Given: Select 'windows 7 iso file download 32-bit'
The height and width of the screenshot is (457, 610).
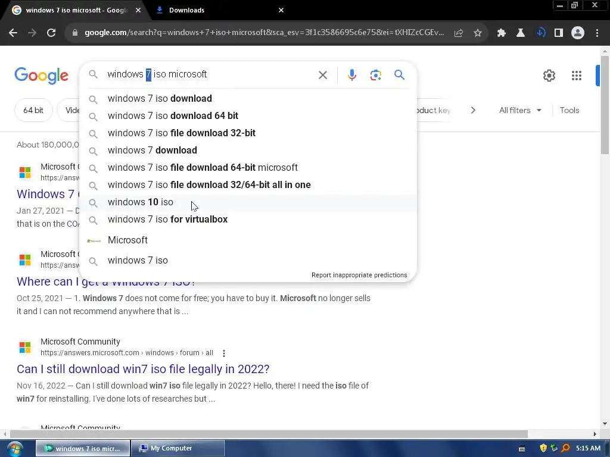Looking at the screenshot, I should pos(248,133).
